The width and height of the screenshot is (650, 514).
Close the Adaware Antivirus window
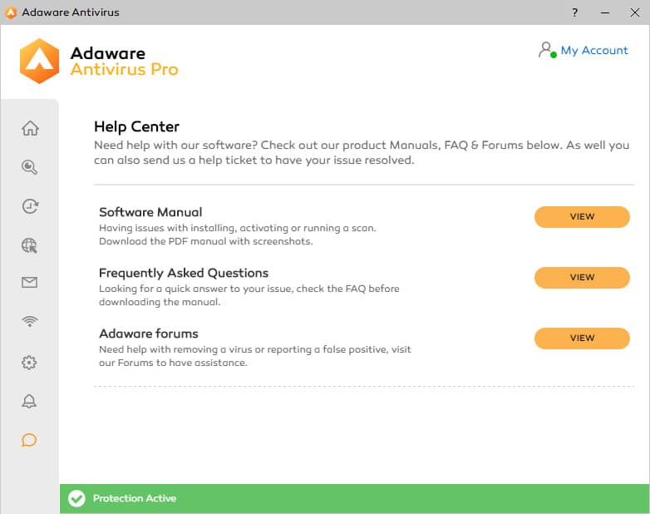click(x=635, y=12)
